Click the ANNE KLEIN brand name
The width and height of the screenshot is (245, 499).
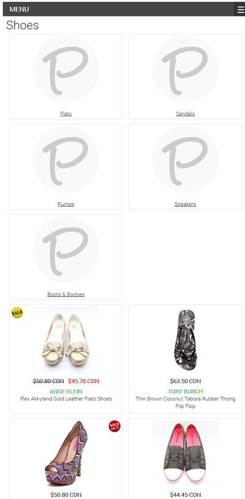tap(66, 391)
